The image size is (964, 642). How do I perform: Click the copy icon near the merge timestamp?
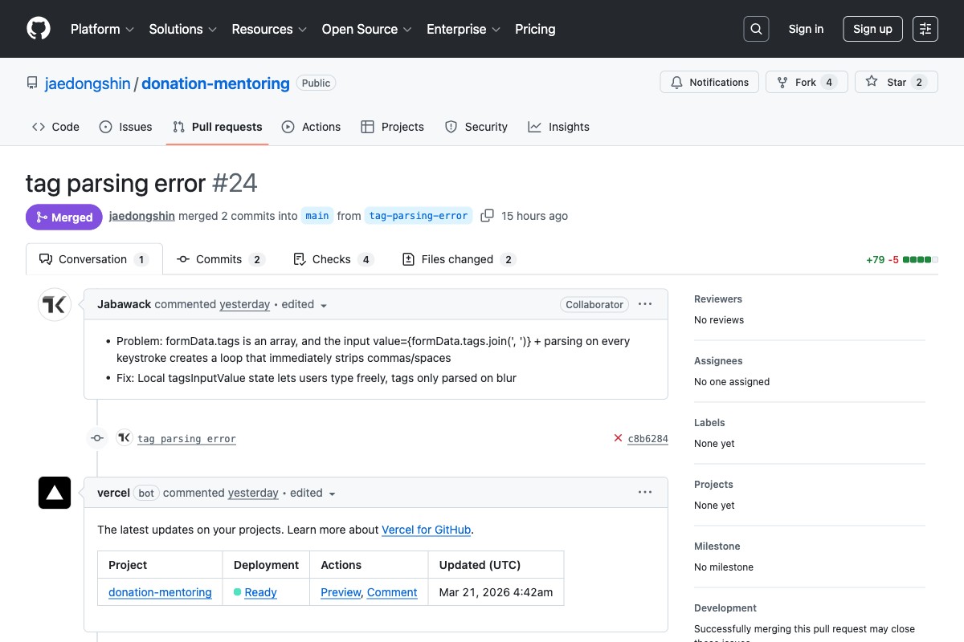tap(487, 215)
